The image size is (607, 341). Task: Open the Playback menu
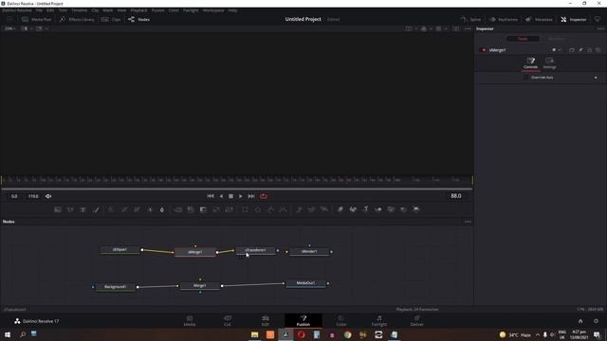click(138, 10)
